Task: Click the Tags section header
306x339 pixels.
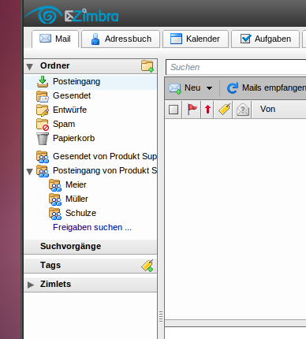Action: pos(90,266)
